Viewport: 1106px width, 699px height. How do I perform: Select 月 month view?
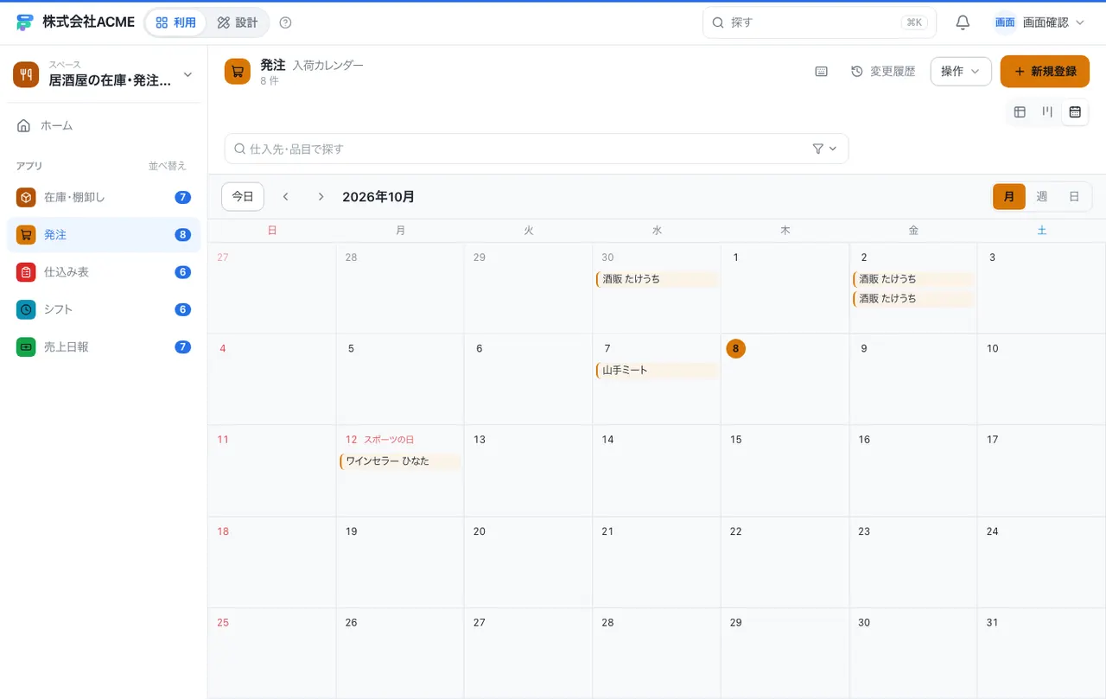1009,197
